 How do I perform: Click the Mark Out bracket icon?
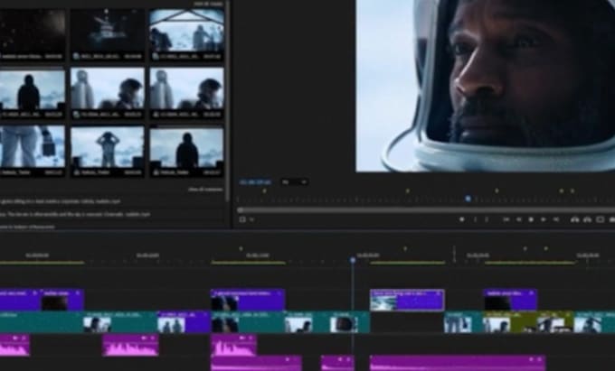point(487,219)
